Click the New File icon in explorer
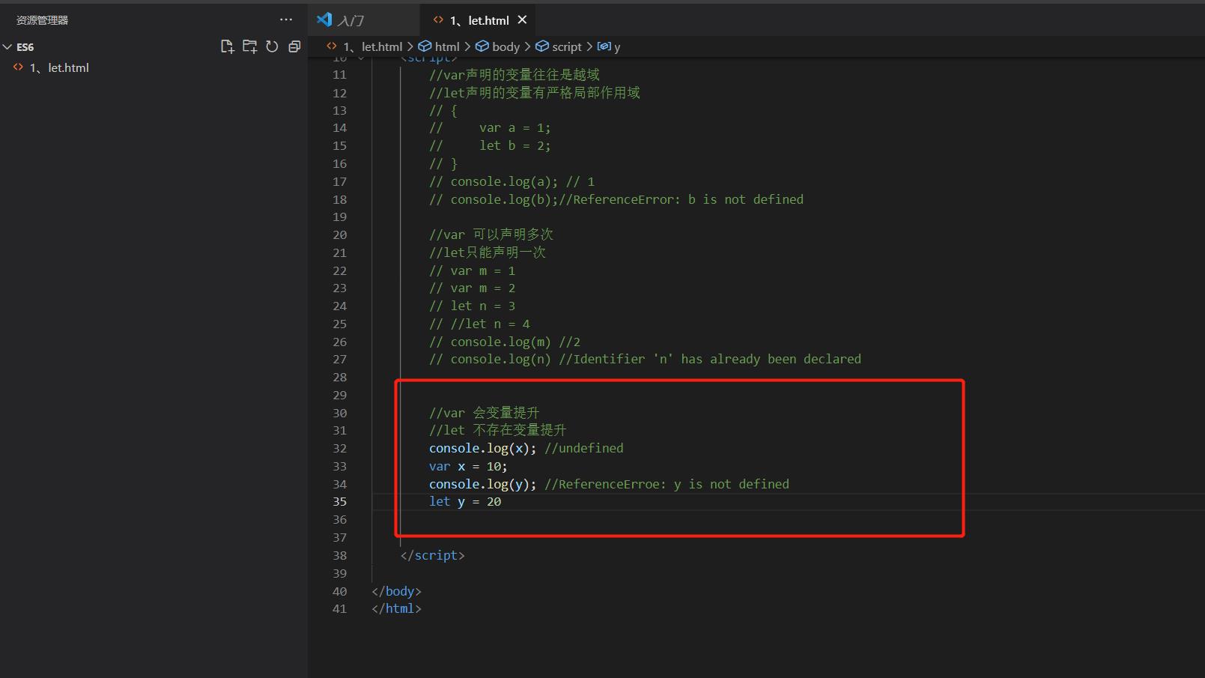Viewport: 1205px width, 678px height. click(227, 46)
